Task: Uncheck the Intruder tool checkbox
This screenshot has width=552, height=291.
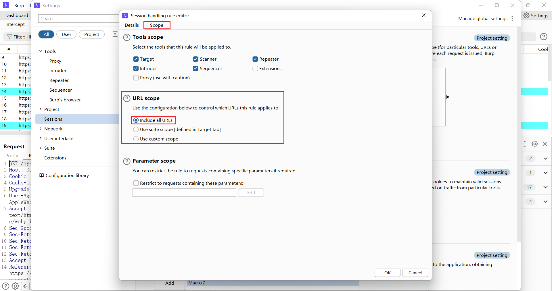Action: pos(136,68)
